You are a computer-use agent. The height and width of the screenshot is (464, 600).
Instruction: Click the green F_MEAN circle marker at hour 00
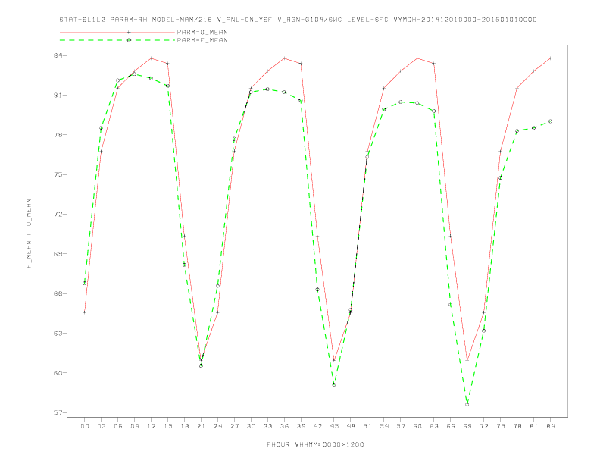click(85, 284)
